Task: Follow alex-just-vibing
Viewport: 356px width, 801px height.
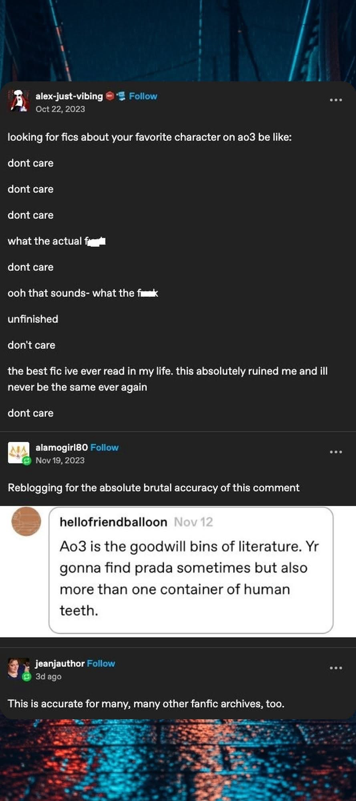Action: (143, 96)
